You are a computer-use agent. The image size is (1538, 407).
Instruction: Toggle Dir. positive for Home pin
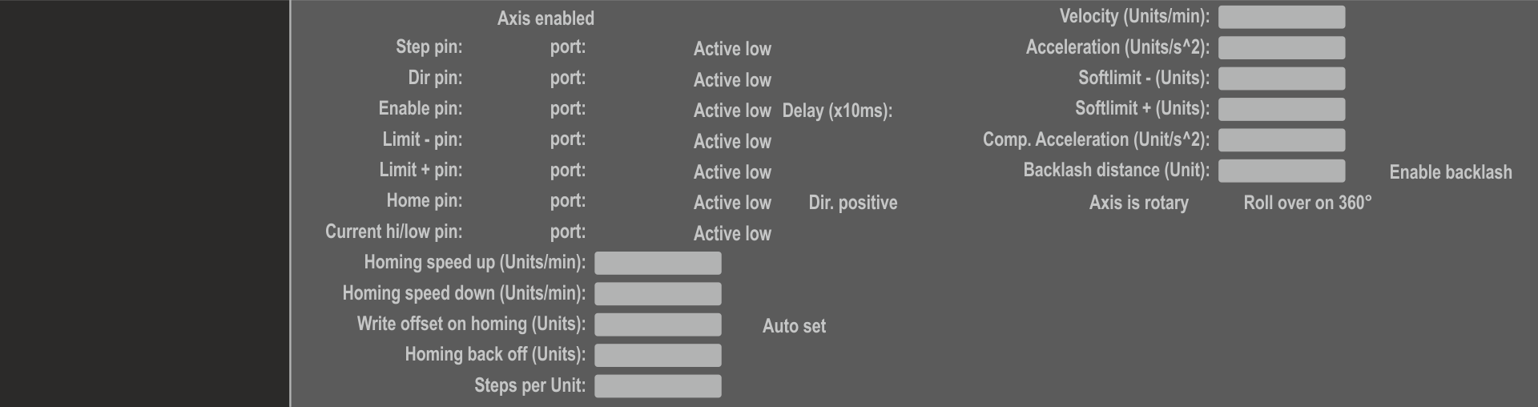(852, 203)
